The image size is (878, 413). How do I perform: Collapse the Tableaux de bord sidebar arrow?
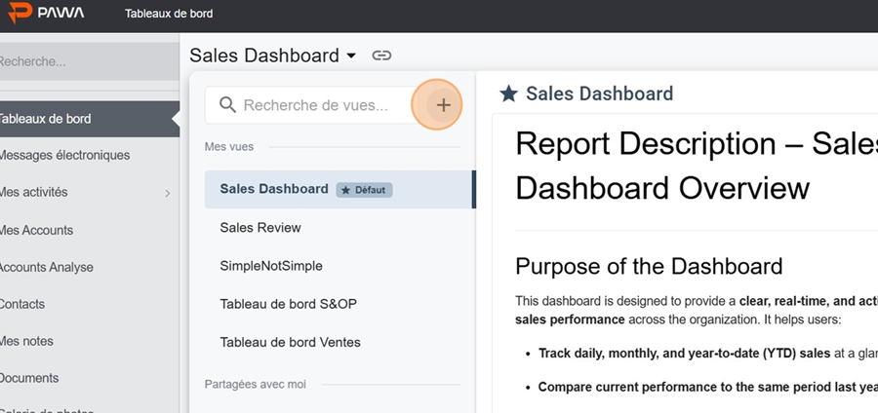(175, 119)
